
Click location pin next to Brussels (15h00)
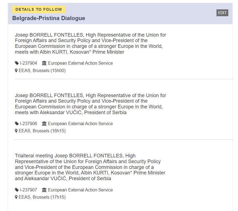16,71
